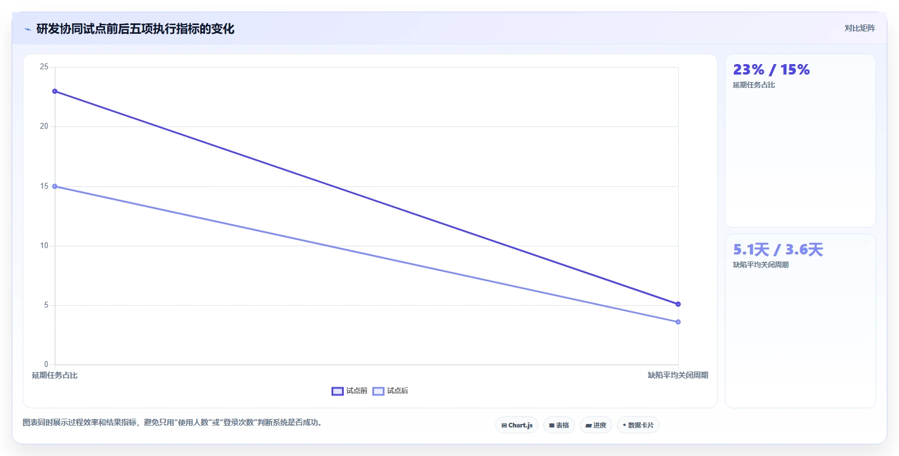Click the footnote text about 过程效率和结果指标
Image resolution: width=899 pixels, height=456 pixels.
(172, 423)
